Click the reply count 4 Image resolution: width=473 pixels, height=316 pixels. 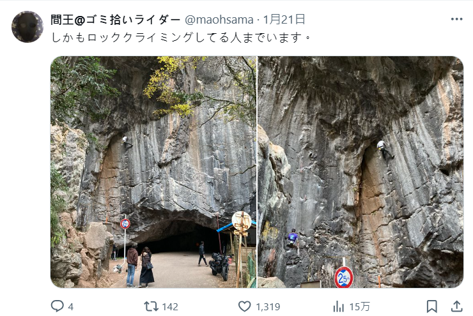[70, 306]
